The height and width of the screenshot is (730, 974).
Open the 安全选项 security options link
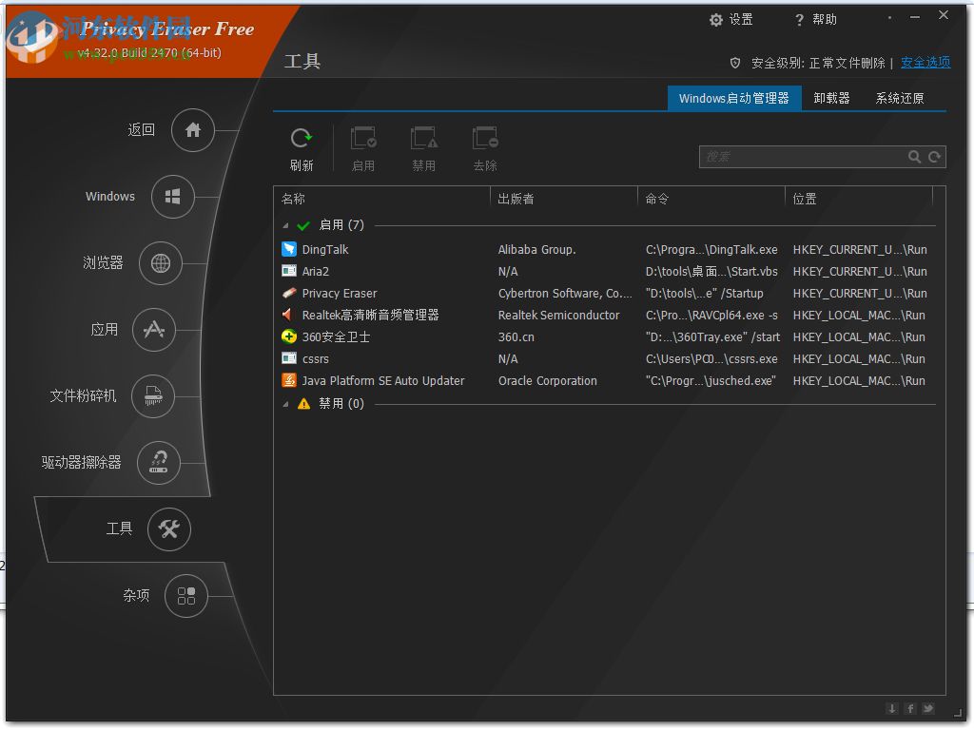pyautogui.click(x=925, y=62)
